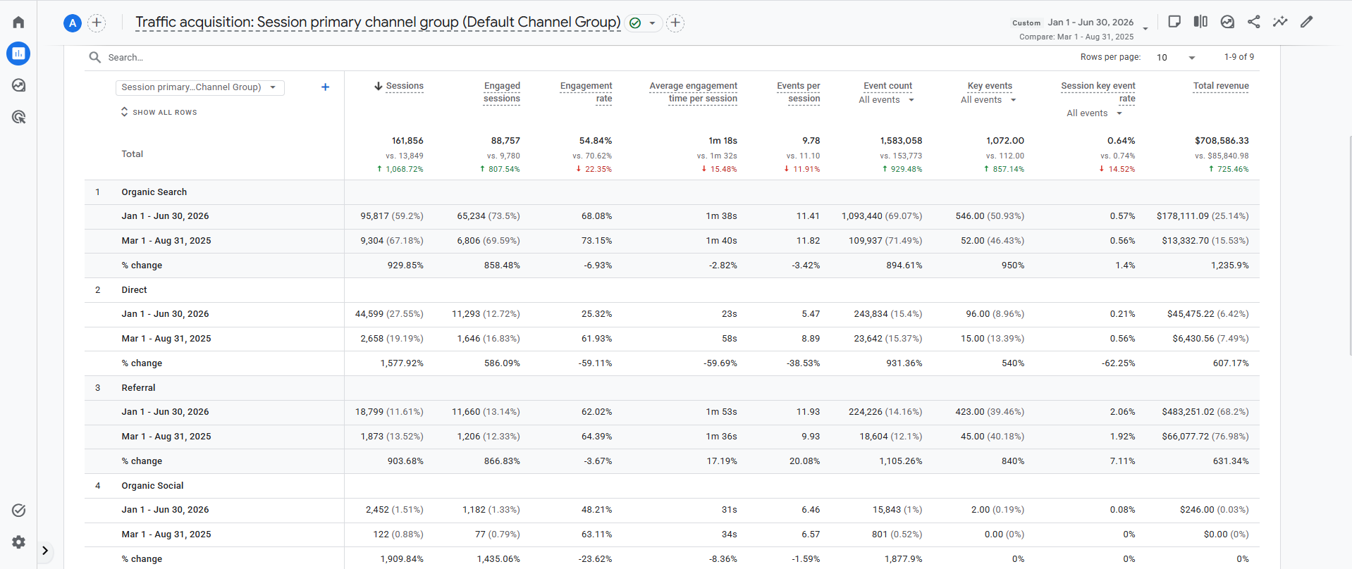
Task: Expand the sidebar with the chevron arrow
Action: 45,551
